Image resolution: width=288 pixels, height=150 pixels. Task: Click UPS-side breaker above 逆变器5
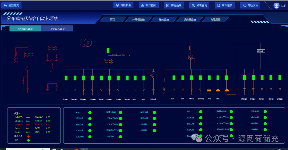[x=280, y=78]
